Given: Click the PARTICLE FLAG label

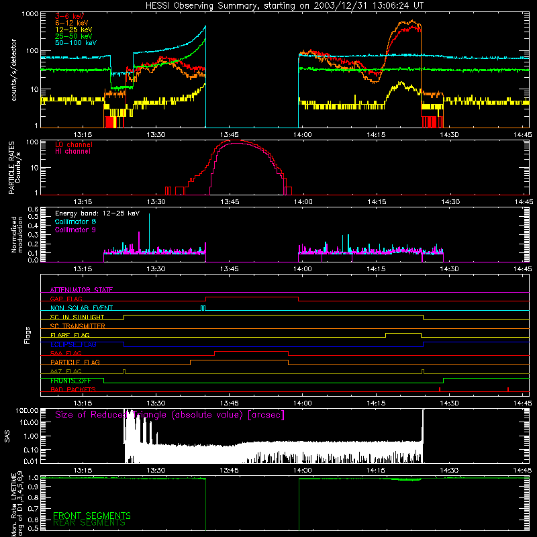Looking at the screenshot, I should tap(75, 362).
